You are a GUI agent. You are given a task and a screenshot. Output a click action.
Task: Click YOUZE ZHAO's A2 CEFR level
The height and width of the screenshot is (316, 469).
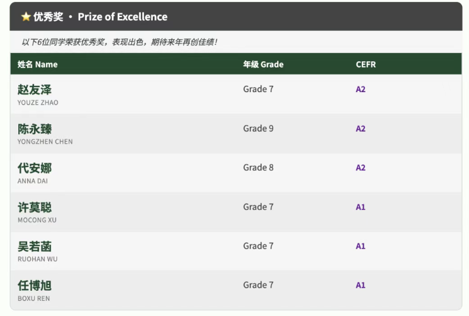point(360,89)
